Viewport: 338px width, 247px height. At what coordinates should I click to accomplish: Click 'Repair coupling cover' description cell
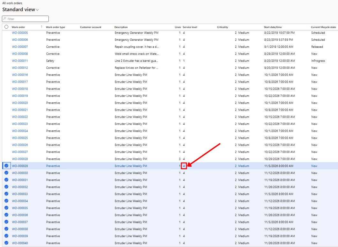pos(137,47)
